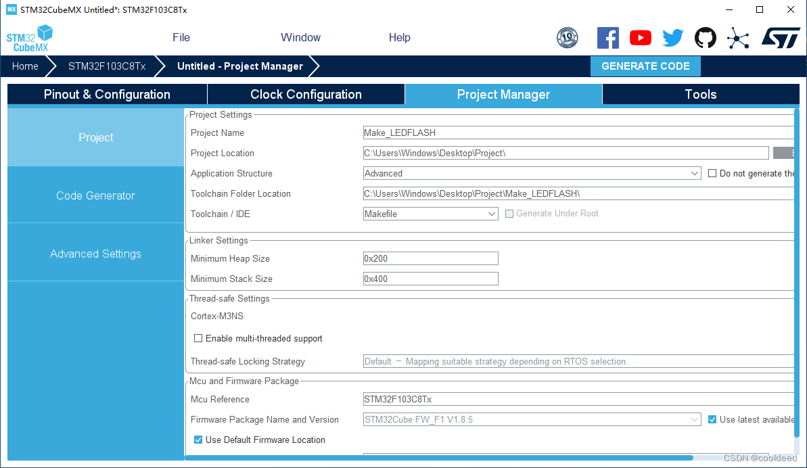Open the File menu

(181, 38)
